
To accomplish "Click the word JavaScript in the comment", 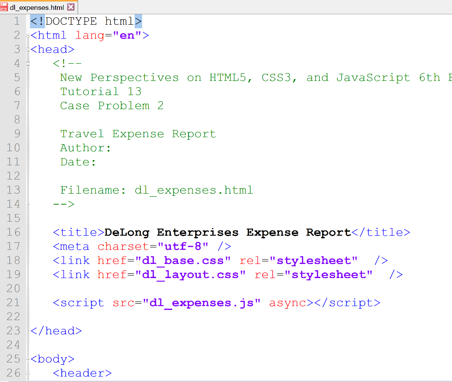I will point(373,78).
